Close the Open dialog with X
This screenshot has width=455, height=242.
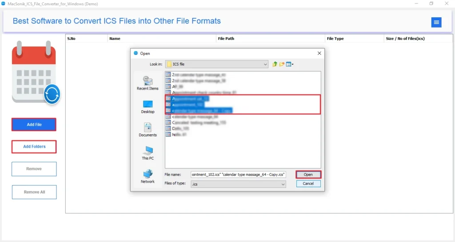pos(319,53)
